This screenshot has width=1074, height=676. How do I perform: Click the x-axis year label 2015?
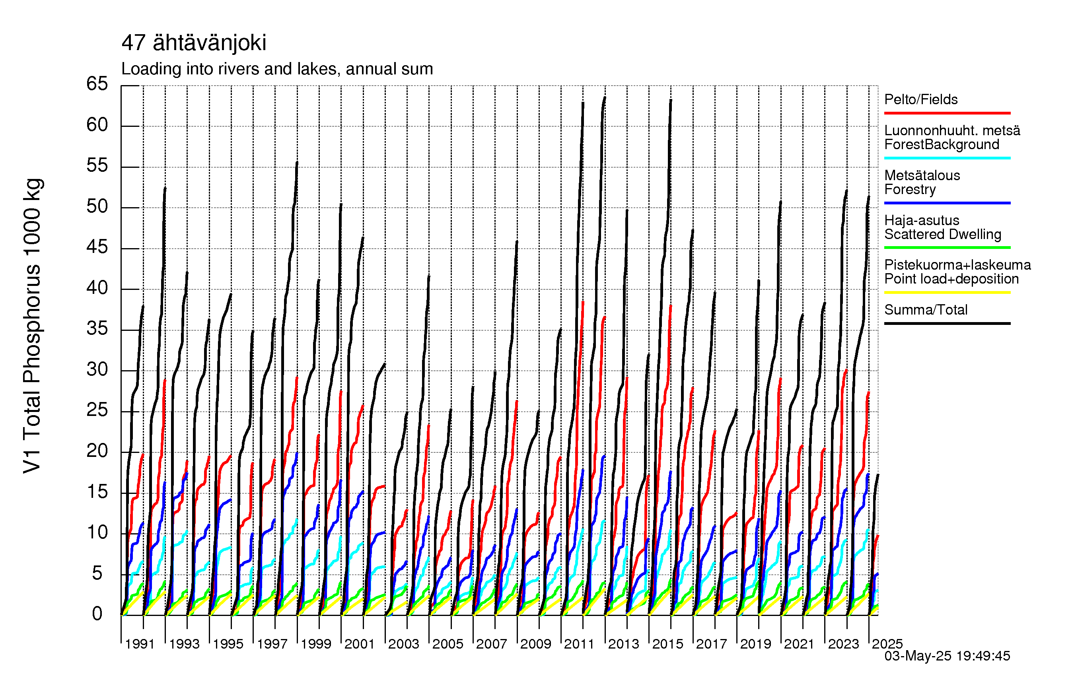[668, 644]
